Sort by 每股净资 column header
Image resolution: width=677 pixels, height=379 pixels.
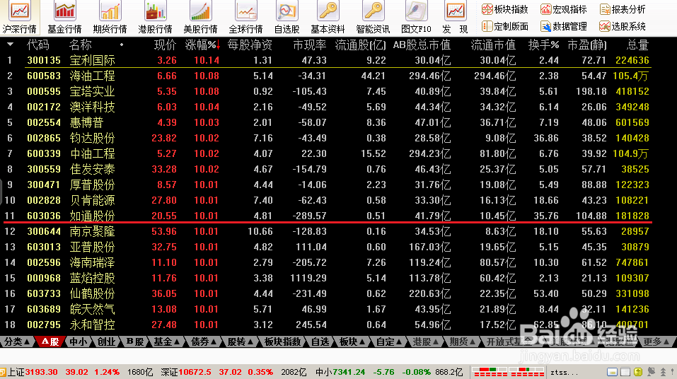[250, 45]
